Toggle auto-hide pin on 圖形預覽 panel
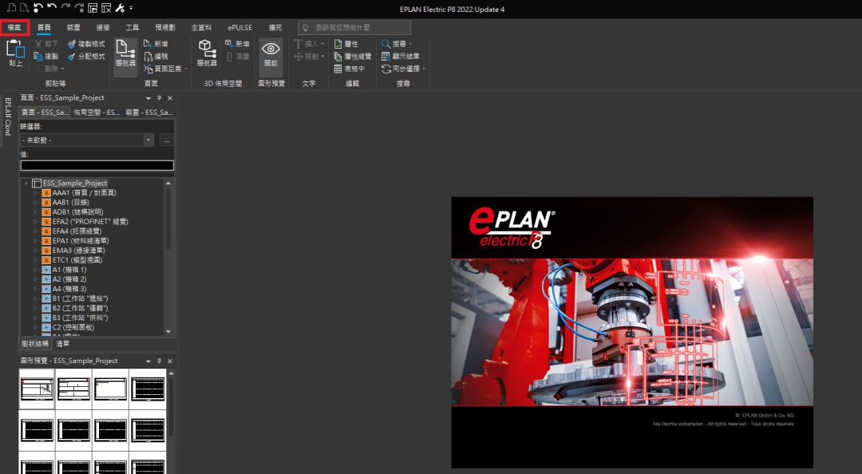The width and height of the screenshot is (862, 474). pos(159,361)
